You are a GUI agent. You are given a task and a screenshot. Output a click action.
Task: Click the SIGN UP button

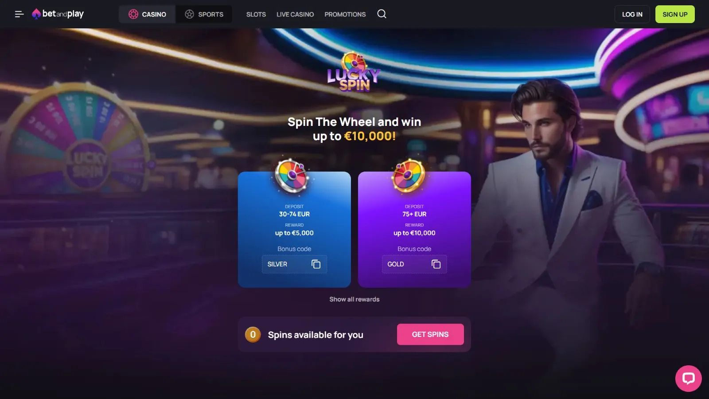pyautogui.click(x=675, y=14)
